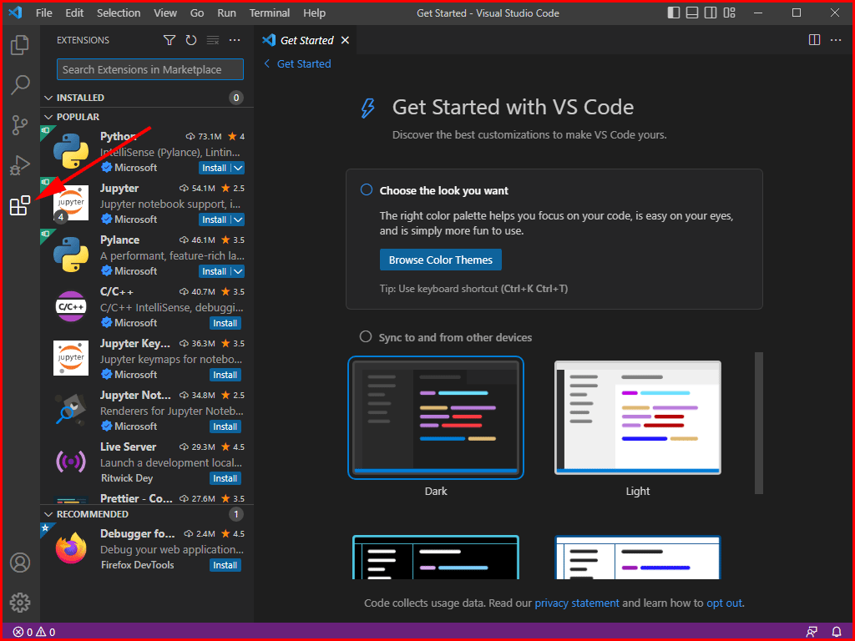Install the C/C++ extension

(x=225, y=323)
